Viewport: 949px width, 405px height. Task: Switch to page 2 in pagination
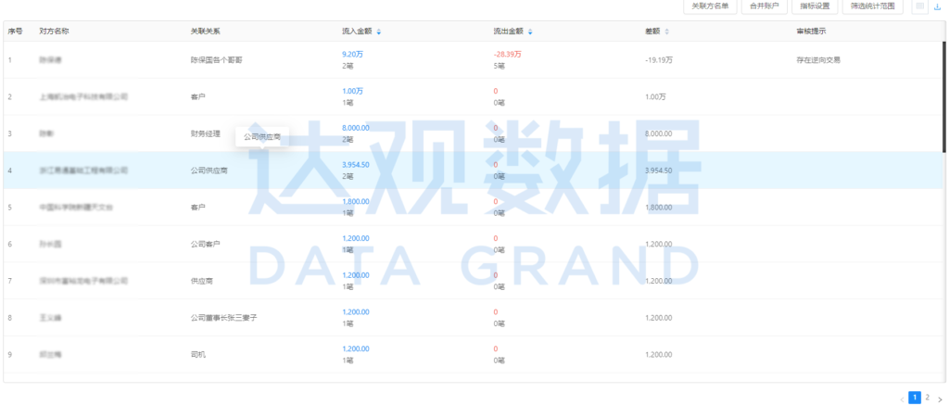coord(928,398)
